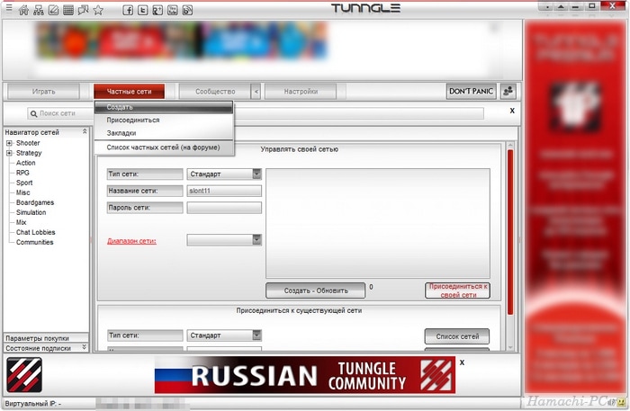This screenshot has height=411, width=630.
Task: Open the Частные сети tab
Action: click(129, 92)
